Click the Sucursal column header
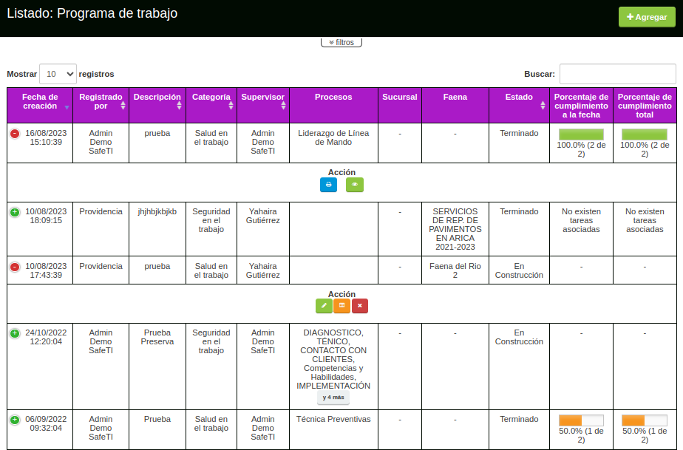The width and height of the screenshot is (683, 450). (400, 106)
